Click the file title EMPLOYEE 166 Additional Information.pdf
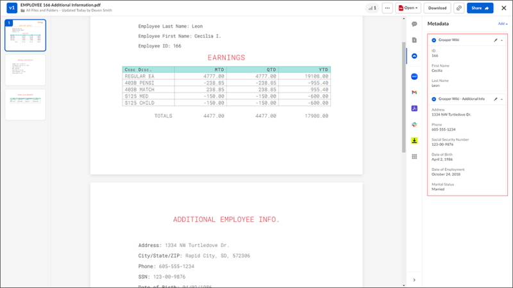This screenshot has width=513, height=288. pyautogui.click(x=60, y=5)
